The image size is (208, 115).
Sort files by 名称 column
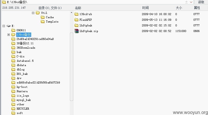coord(78,8)
